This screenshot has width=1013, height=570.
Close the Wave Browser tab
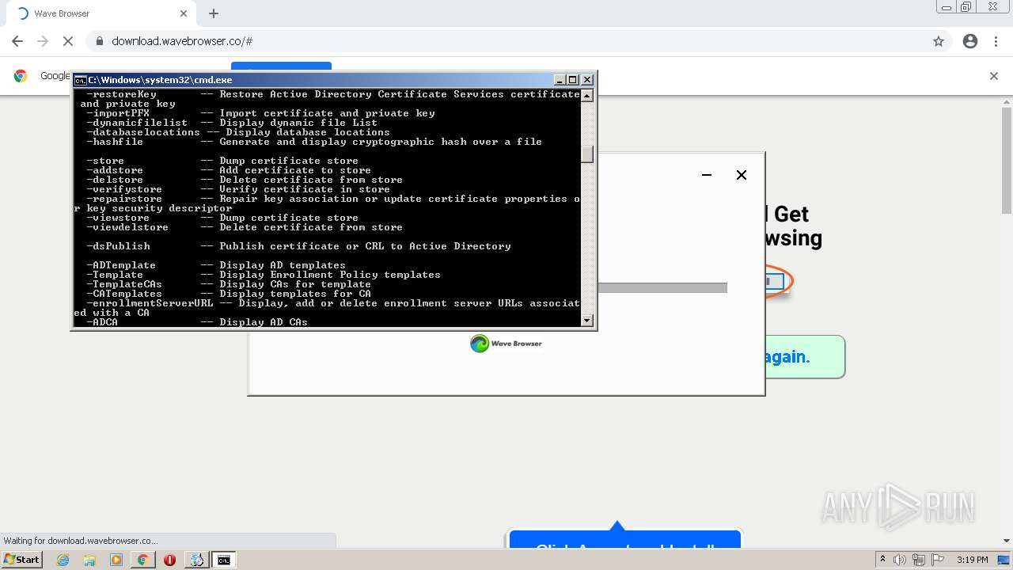tap(184, 13)
